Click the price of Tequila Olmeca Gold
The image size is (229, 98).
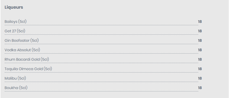point(200,69)
